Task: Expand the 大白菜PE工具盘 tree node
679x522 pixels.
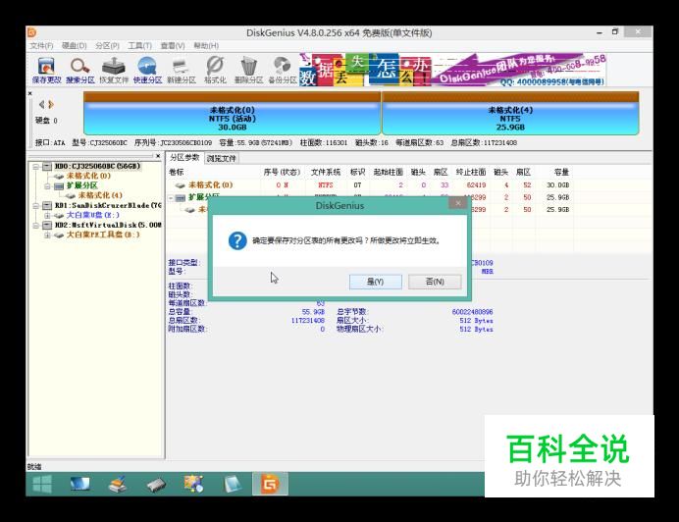Action: point(48,235)
